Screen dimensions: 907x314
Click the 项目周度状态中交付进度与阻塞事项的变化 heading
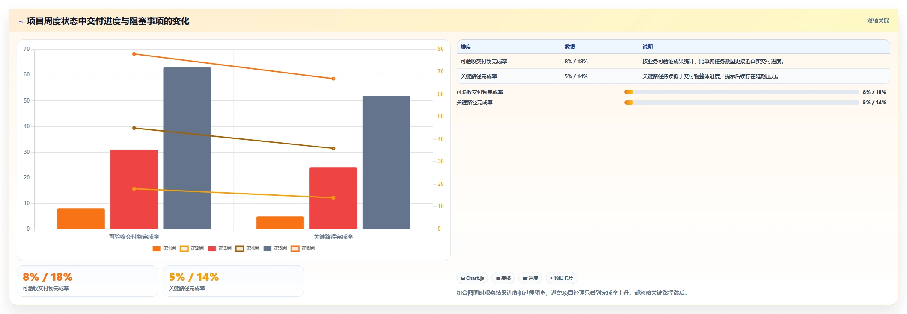coord(108,21)
